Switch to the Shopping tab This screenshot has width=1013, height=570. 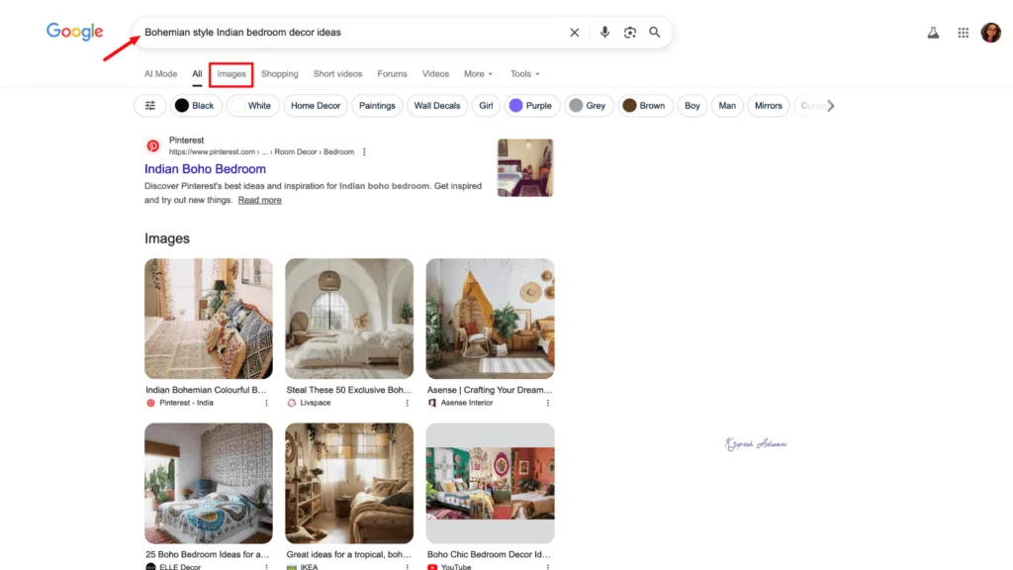tap(279, 73)
